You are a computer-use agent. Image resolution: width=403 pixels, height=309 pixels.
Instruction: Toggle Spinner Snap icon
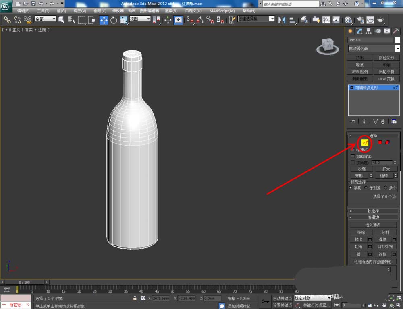[220, 20]
